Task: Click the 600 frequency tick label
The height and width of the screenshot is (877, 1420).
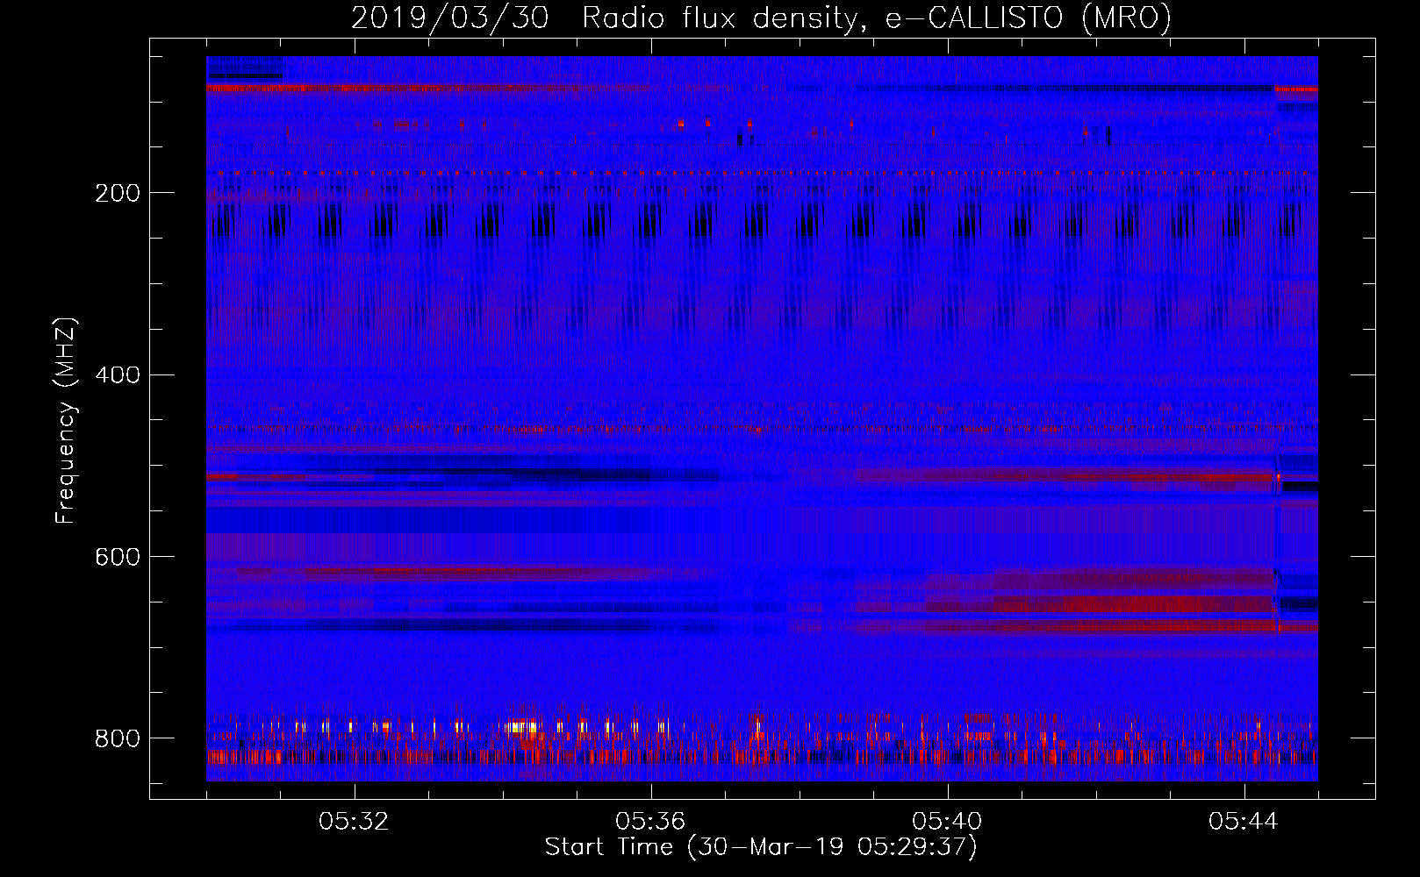Action: [x=118, y=558]
